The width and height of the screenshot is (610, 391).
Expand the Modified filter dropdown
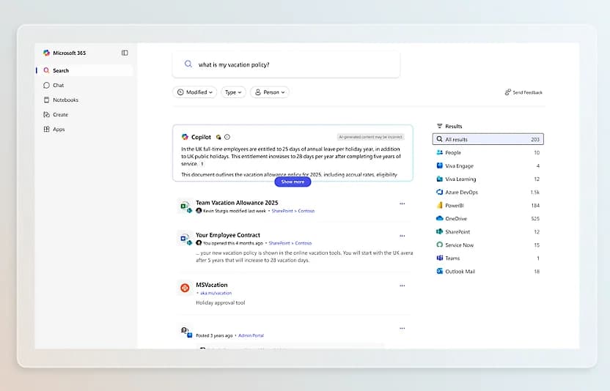(x=194, y=92)
